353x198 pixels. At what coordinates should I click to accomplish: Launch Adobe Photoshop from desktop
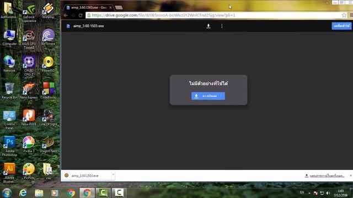tap(9, 146)
